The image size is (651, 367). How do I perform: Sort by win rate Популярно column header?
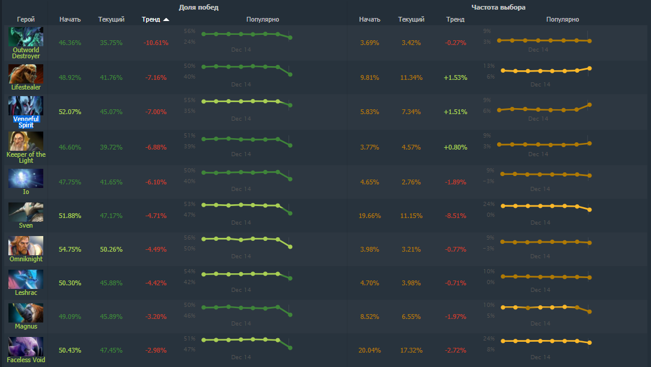click(263, 19)
